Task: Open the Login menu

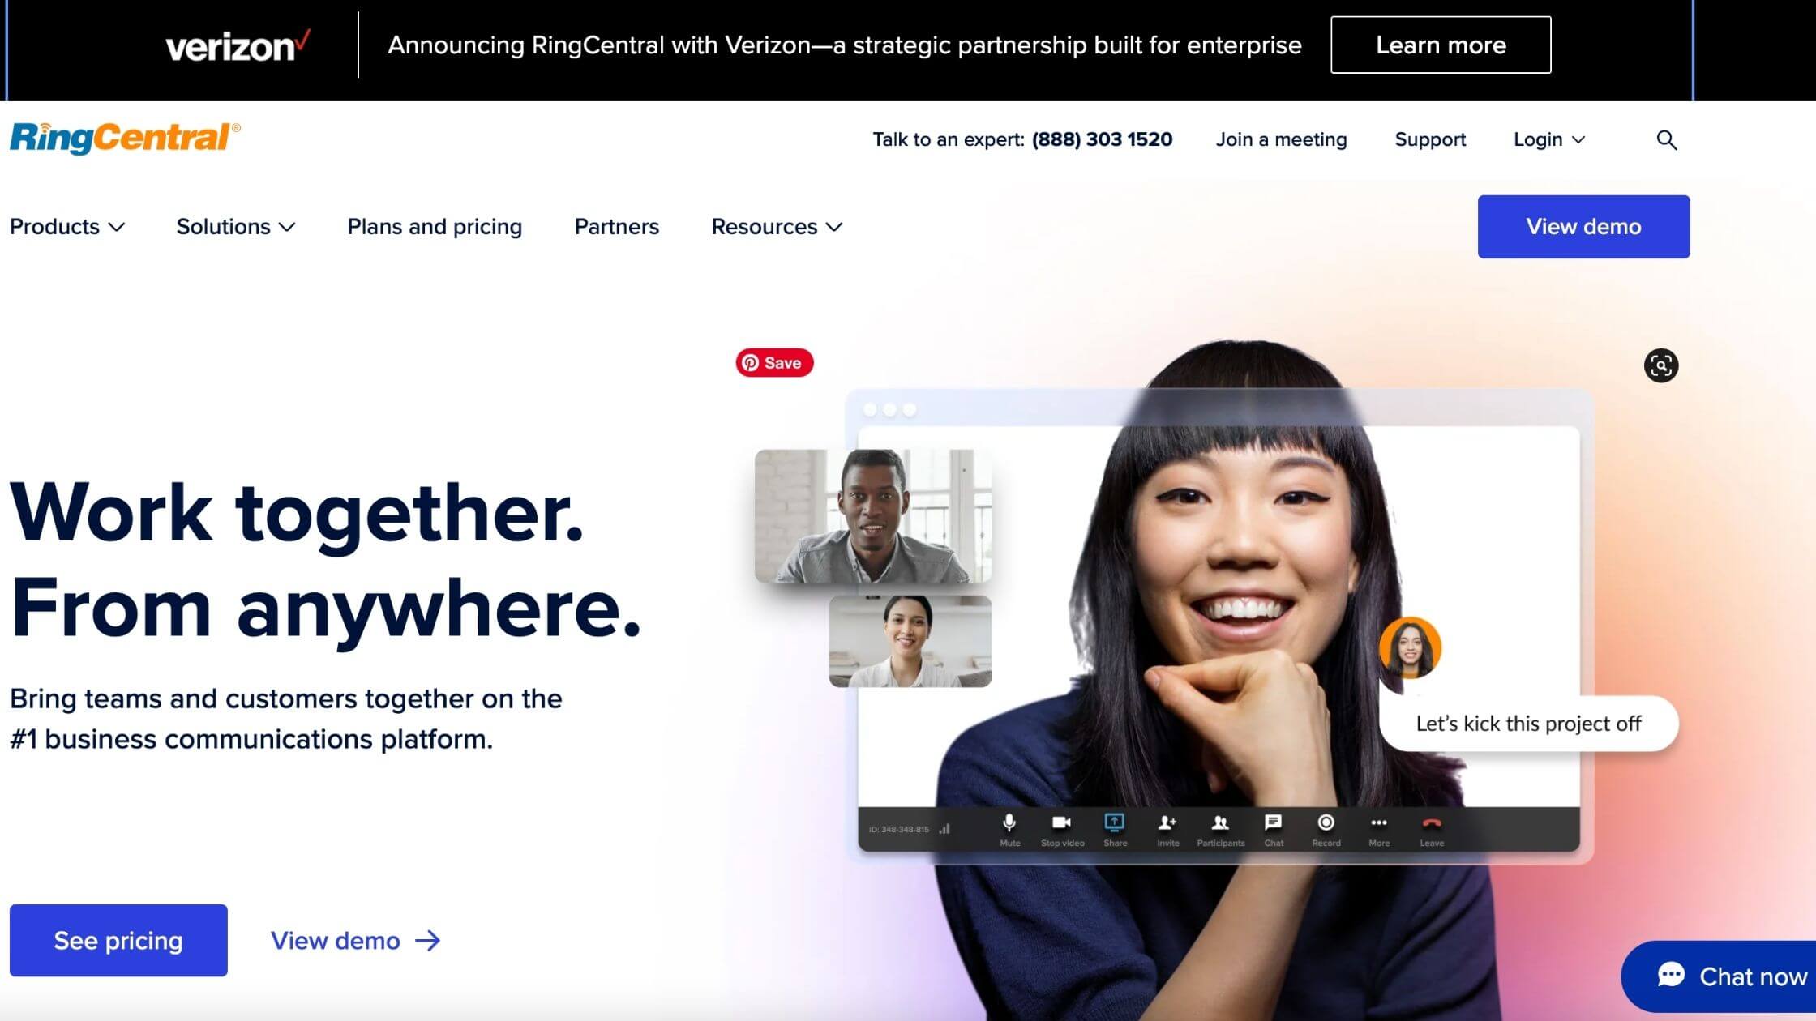Action: click(1550, 139)
